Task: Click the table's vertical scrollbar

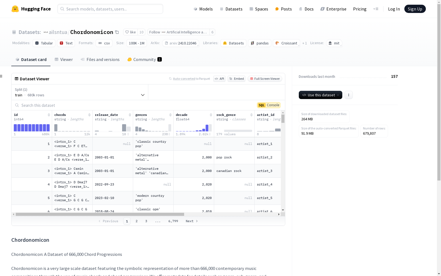Action: pos(283,119)
